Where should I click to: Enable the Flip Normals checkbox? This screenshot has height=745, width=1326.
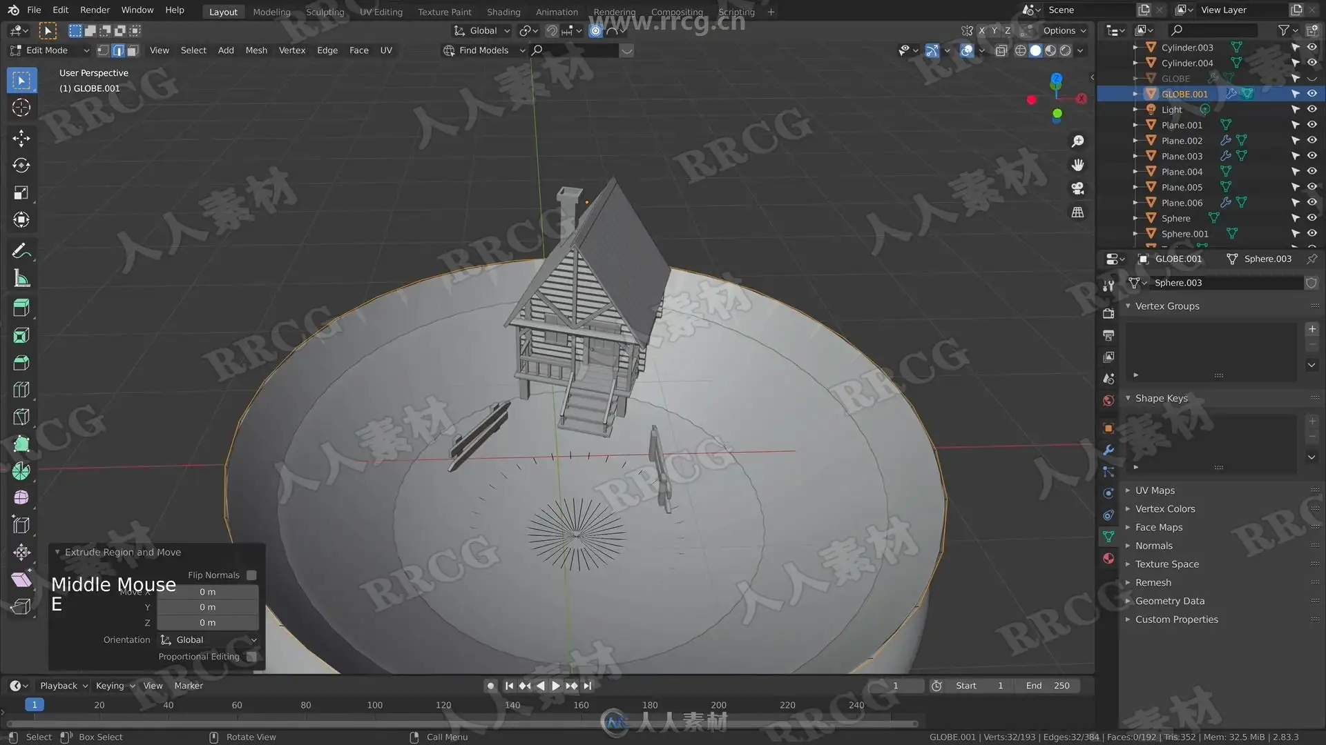click(x=251, y=575)
